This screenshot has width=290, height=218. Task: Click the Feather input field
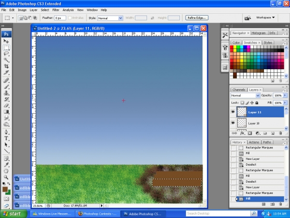60,18
